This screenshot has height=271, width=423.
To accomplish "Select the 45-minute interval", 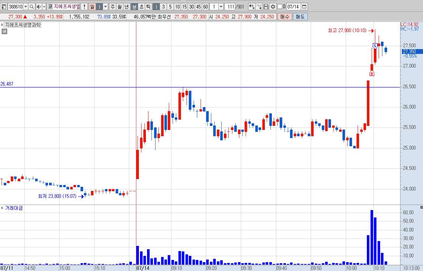I will click(x=198, y=7).
